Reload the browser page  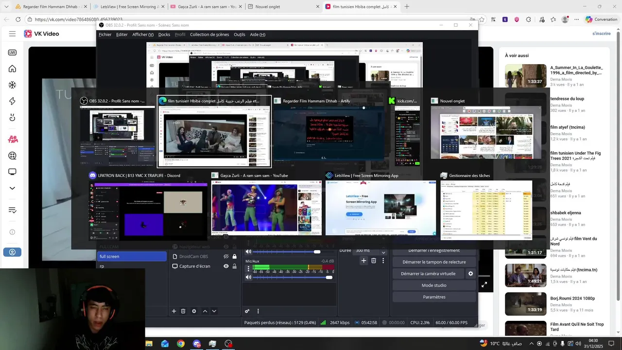(18, 19)
